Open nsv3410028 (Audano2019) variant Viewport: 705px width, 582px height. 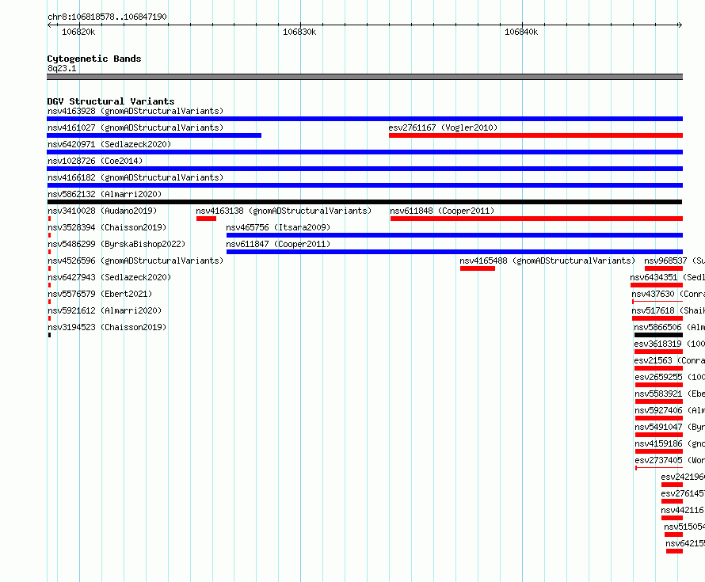pyautogui.click(x=102, y=211)
